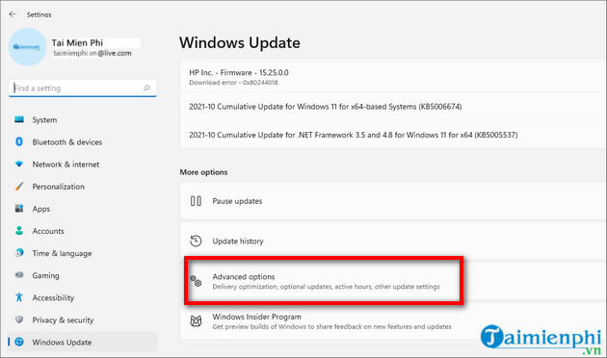607x358 pixels.
Task: Click the Gaming controller icon
Action: pos(19,275)
